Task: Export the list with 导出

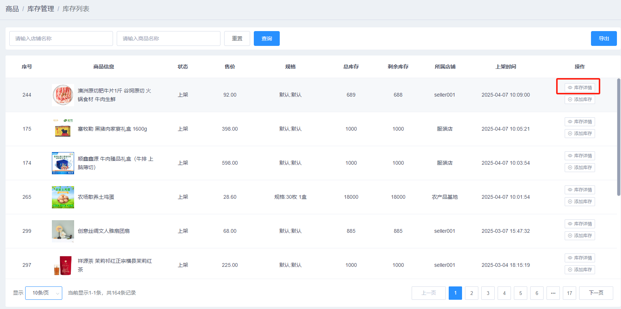Action: (x=604, y=38)
